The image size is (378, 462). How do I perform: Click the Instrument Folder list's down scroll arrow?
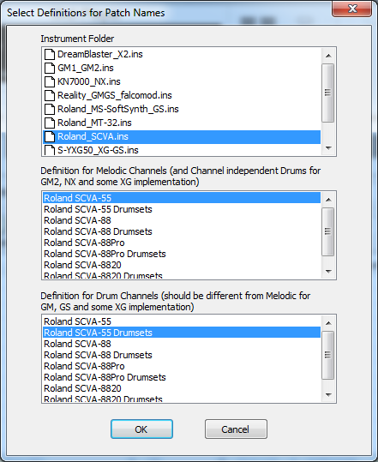[328, 148]
